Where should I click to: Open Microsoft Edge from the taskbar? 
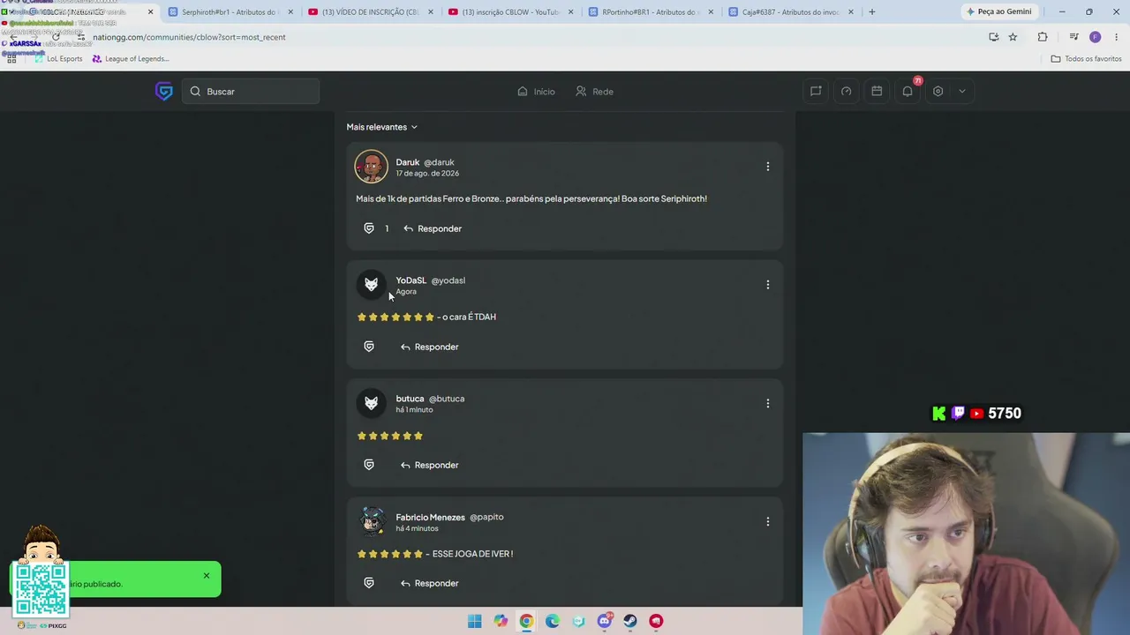tap(553, 621)
